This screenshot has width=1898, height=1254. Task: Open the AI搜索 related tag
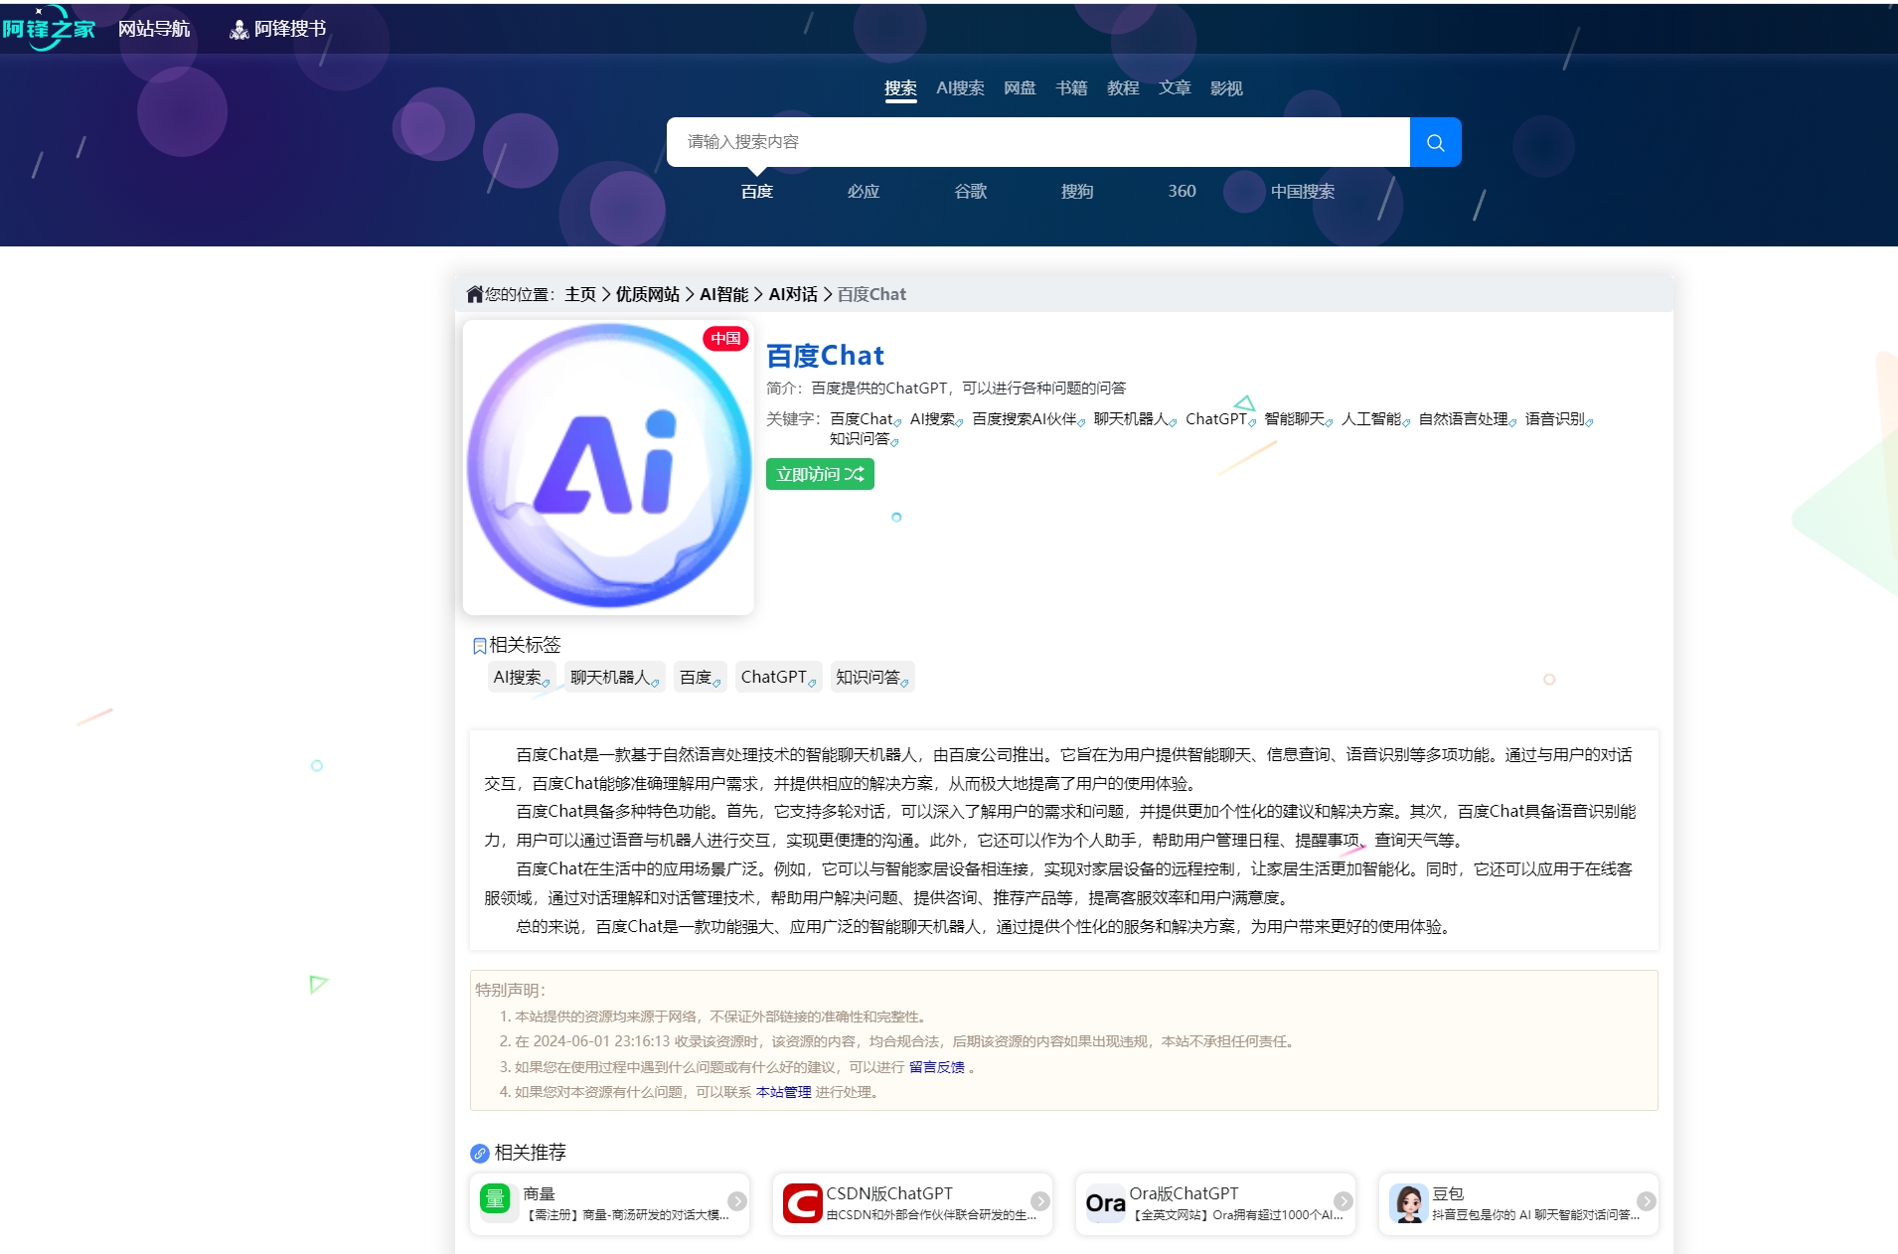521,678
